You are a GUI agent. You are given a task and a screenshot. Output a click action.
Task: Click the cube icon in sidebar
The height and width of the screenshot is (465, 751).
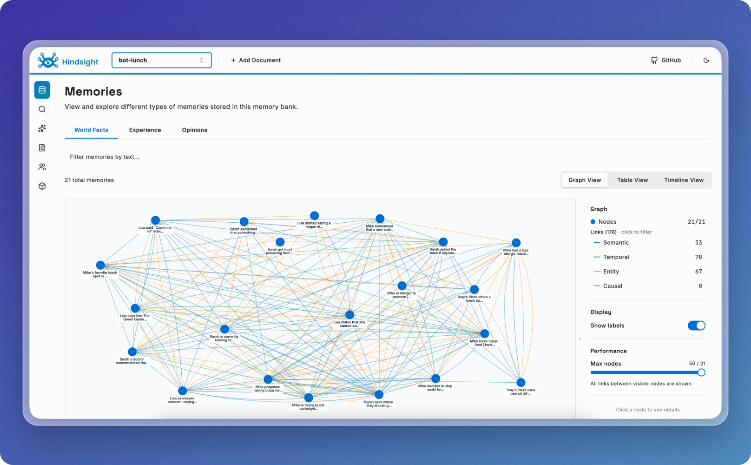42,186
